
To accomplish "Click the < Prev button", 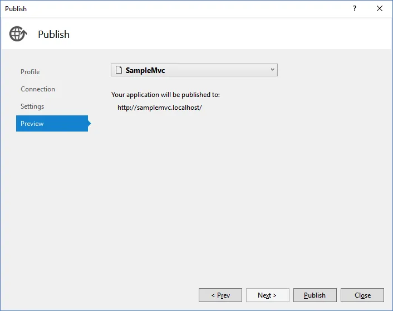I will click(220, 295).
